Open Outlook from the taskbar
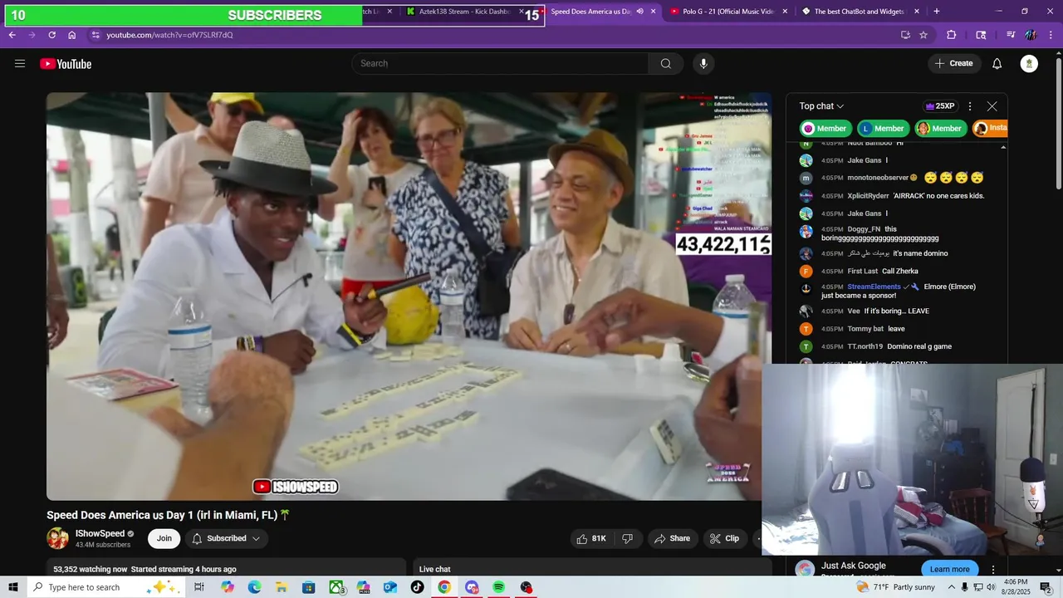This screenshot has height=598, width=1063. pyautogui.click(x=390, y=587)
